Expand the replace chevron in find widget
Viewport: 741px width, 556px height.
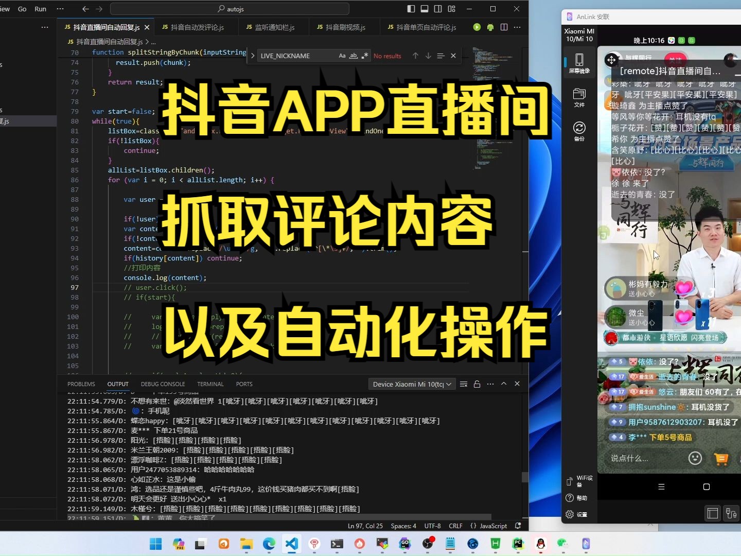(x=253, y=56)
